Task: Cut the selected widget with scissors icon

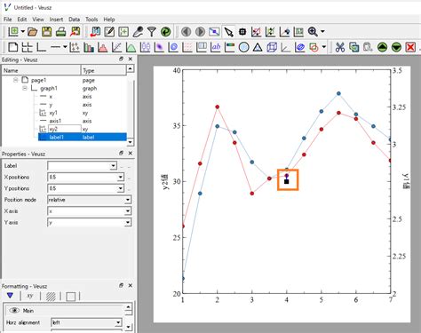Action: [340, 47]
